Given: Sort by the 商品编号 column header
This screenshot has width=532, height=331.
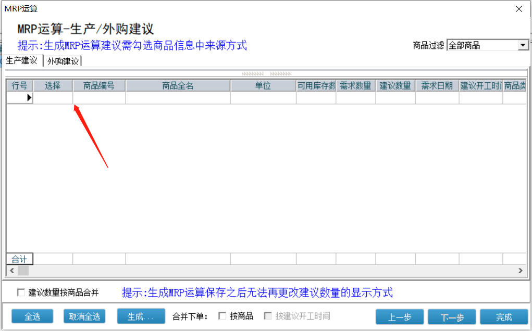Looking at the screenshot, I should (99, 86).
